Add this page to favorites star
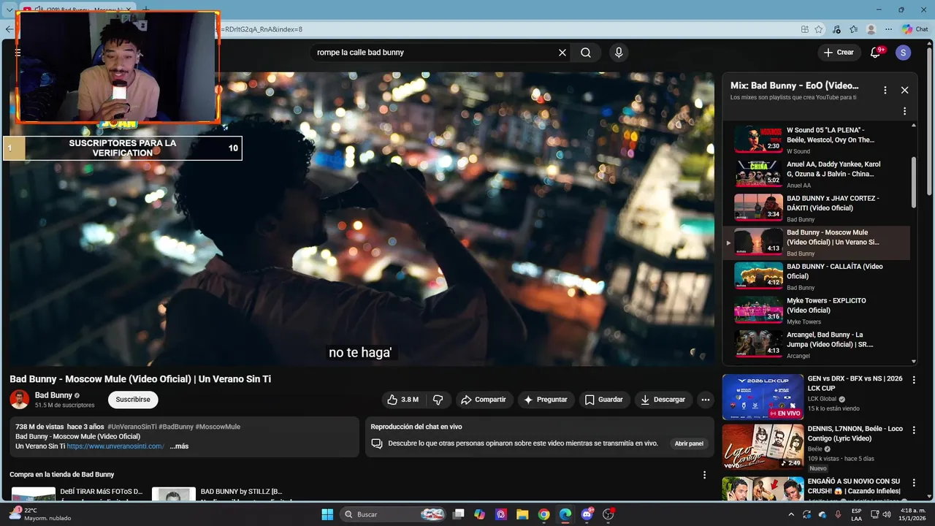This screenshot has height=526, width=935. (x=819, y=29)
